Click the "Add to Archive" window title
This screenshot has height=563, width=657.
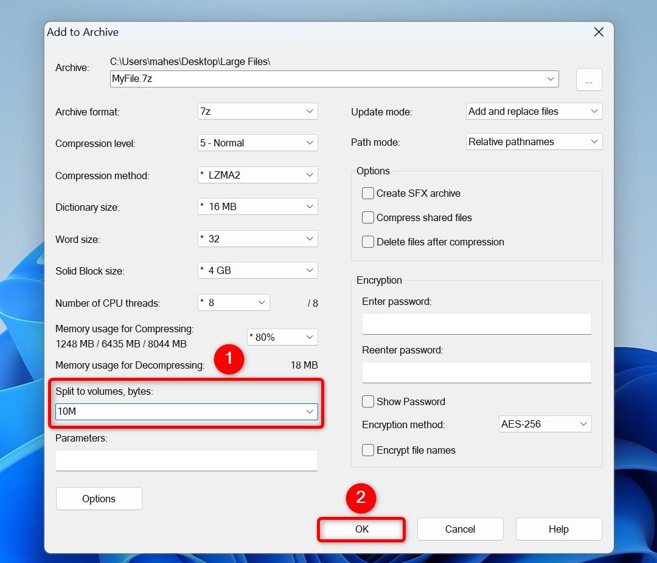coord(83,32)
